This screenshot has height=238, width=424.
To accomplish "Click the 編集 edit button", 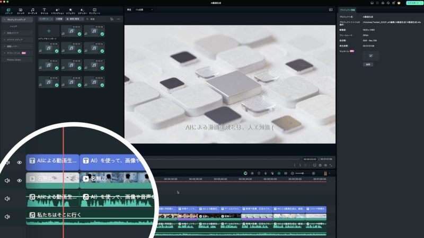I will (x=368, y=65).
